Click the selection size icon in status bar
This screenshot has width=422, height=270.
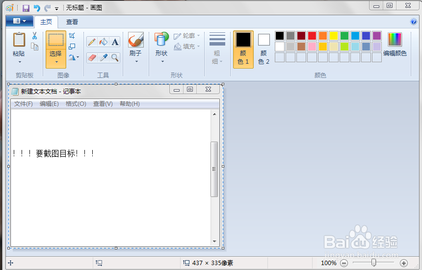tap(99, 263)
